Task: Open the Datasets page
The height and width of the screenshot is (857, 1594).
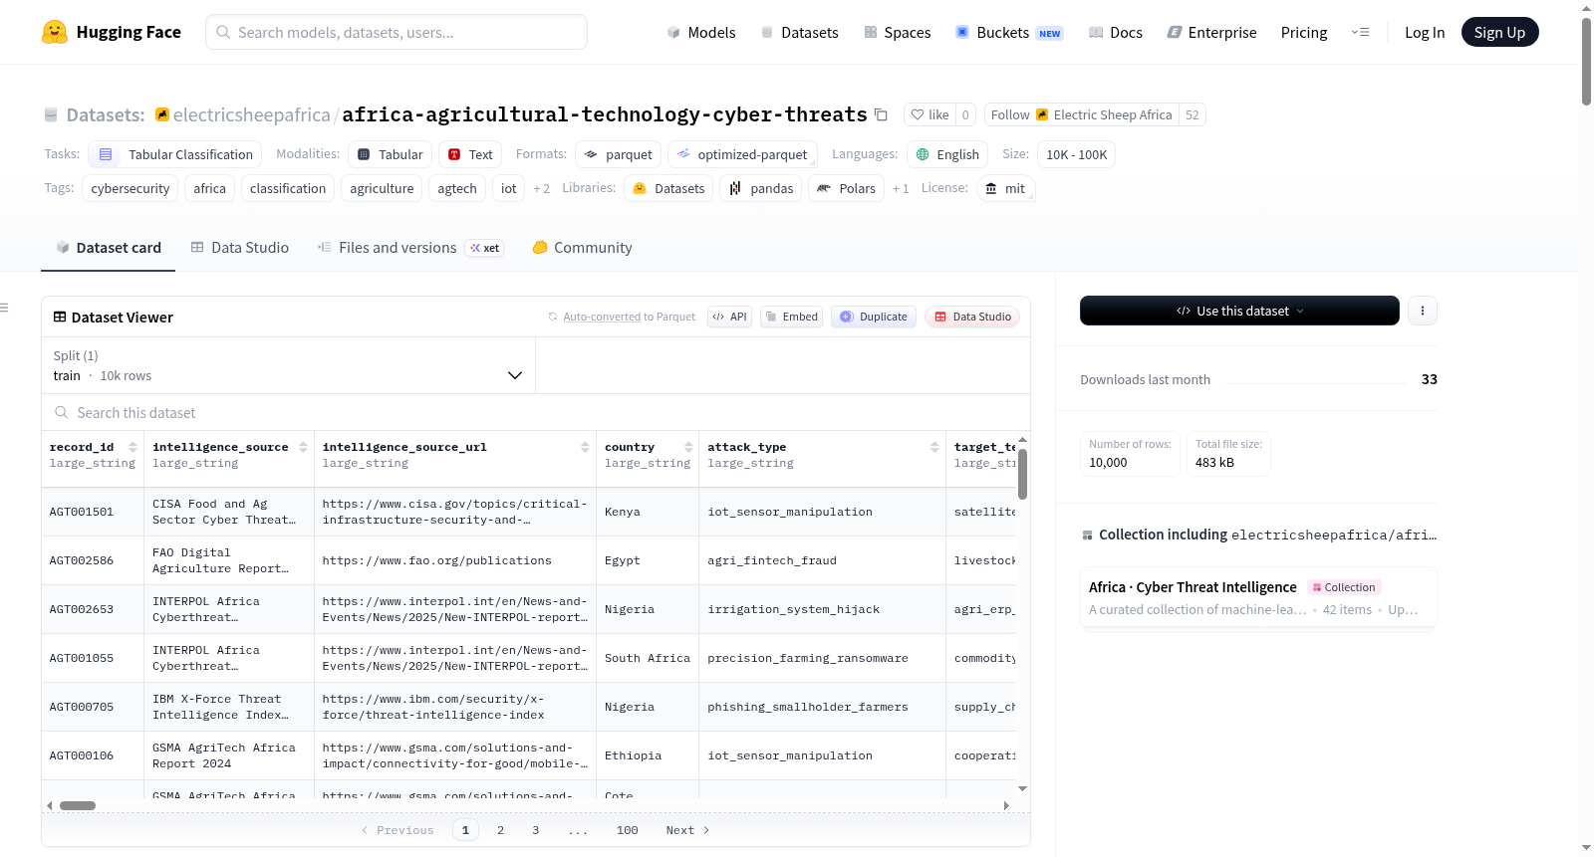Action: tap(800, 32)
